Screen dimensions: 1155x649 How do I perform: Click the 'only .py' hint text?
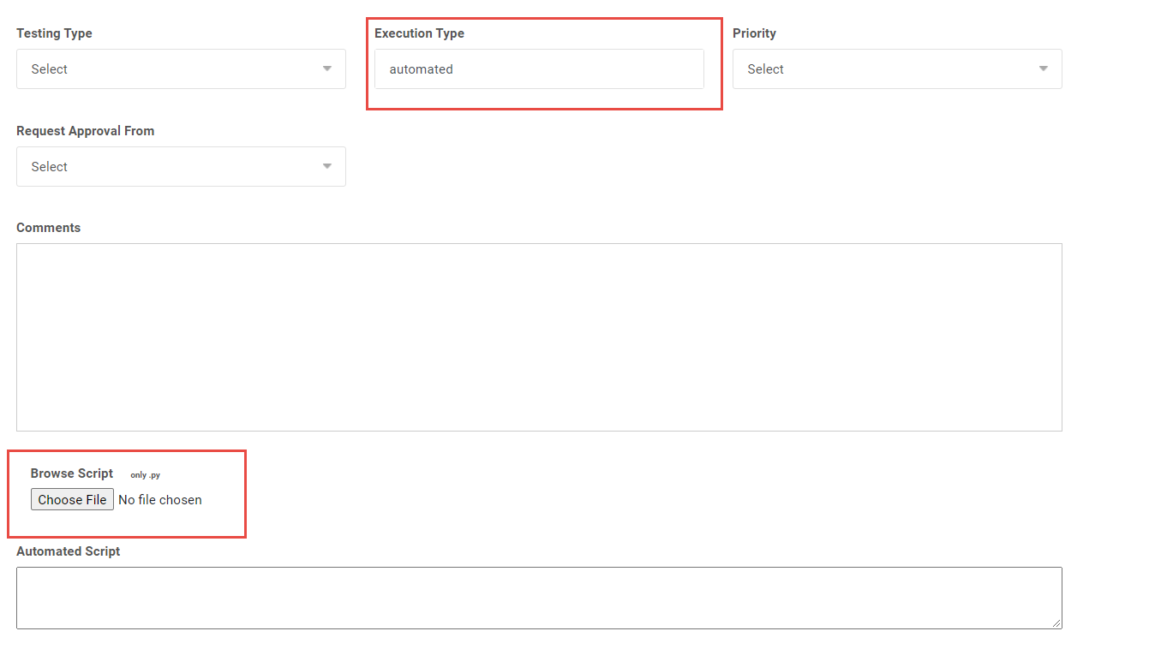(146, 475)
